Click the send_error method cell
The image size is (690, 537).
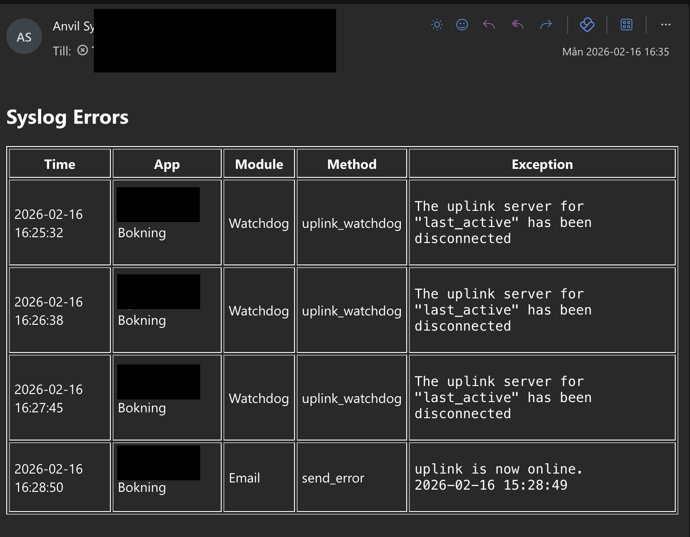click(333, 478)
